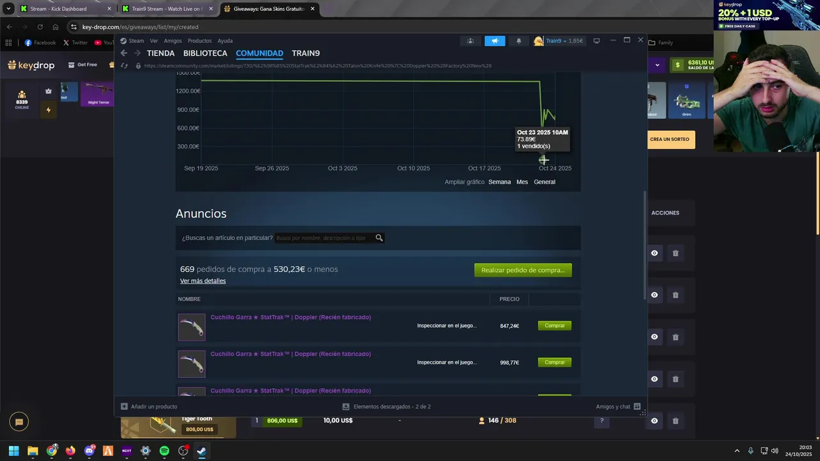The height and width of the screenshot is (461, 820).
Task: Open NZXT app from taskbar
Action: [x=127, y=451]
